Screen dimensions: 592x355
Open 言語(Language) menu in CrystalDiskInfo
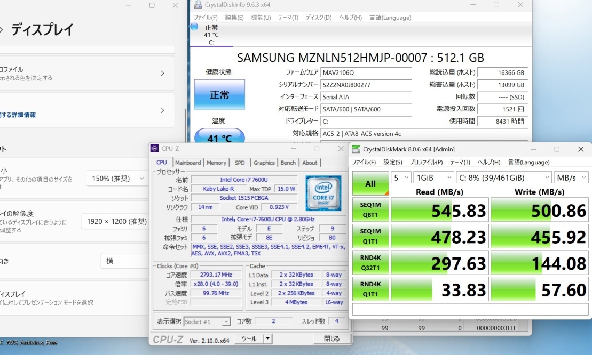pyautogui.click(x=390, y=18)
